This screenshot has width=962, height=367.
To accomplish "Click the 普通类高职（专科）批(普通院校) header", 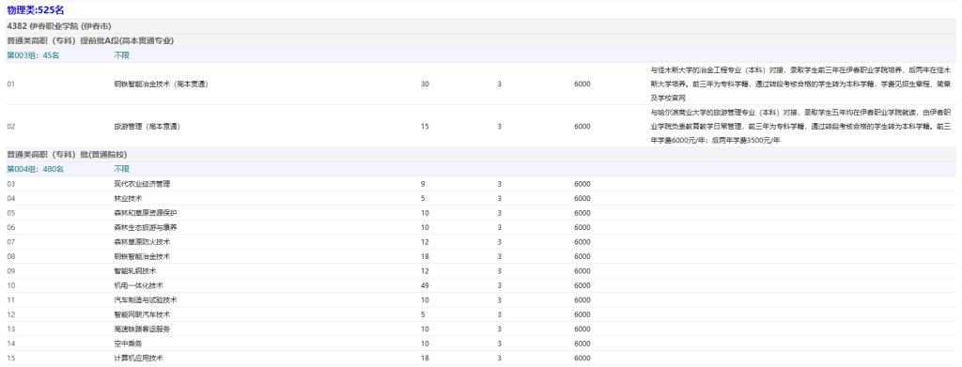I will pyautogui.click(x=67, y=154).
